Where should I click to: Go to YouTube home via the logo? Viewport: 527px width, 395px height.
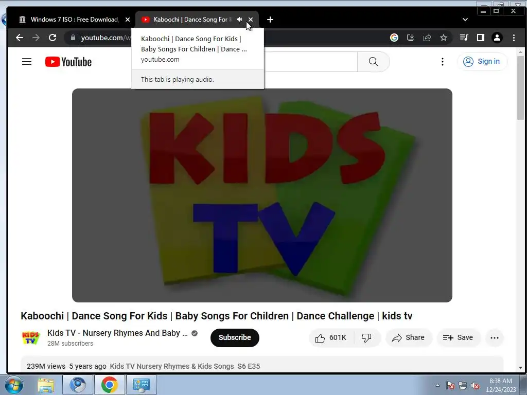68,62
